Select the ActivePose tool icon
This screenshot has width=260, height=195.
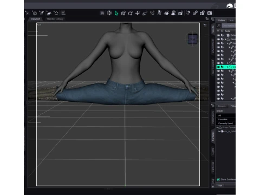[152, 13]
